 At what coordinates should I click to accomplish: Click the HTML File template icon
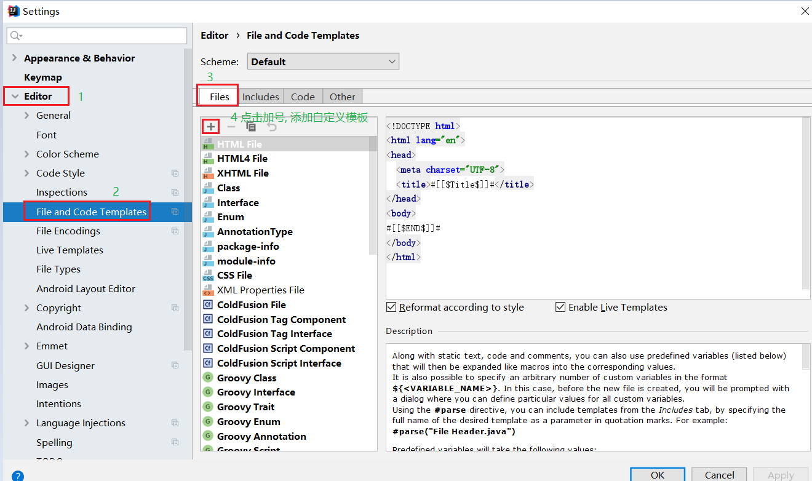pyautogui.click(x=208, y=144)
